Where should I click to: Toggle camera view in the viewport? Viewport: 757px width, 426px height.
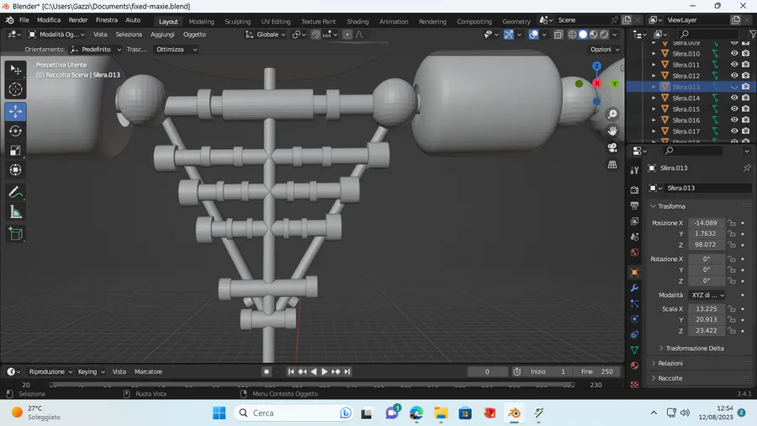612,147
